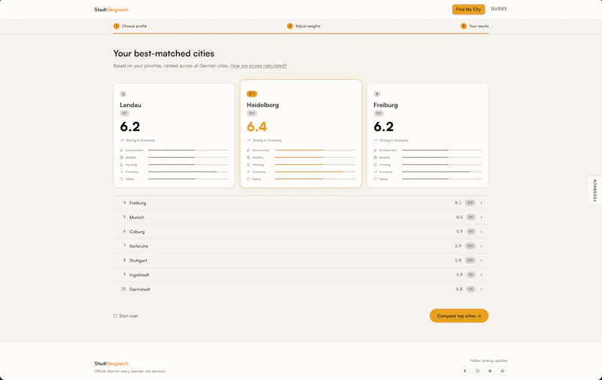The height and width of the screenshot is (380, 602).
Task: Open the Instagram icon in footer
Action: tap(477, 371)
